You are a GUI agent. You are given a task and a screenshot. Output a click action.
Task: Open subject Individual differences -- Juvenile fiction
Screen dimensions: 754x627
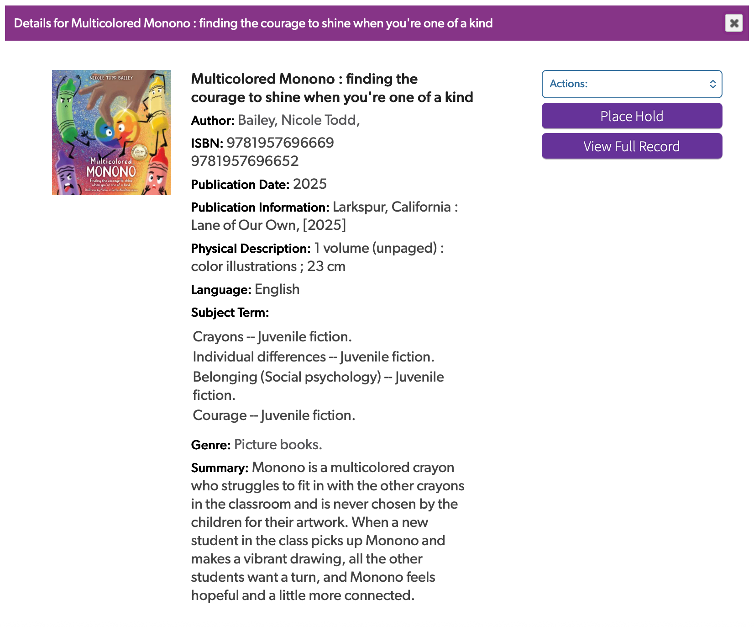(x=314, y=357)
